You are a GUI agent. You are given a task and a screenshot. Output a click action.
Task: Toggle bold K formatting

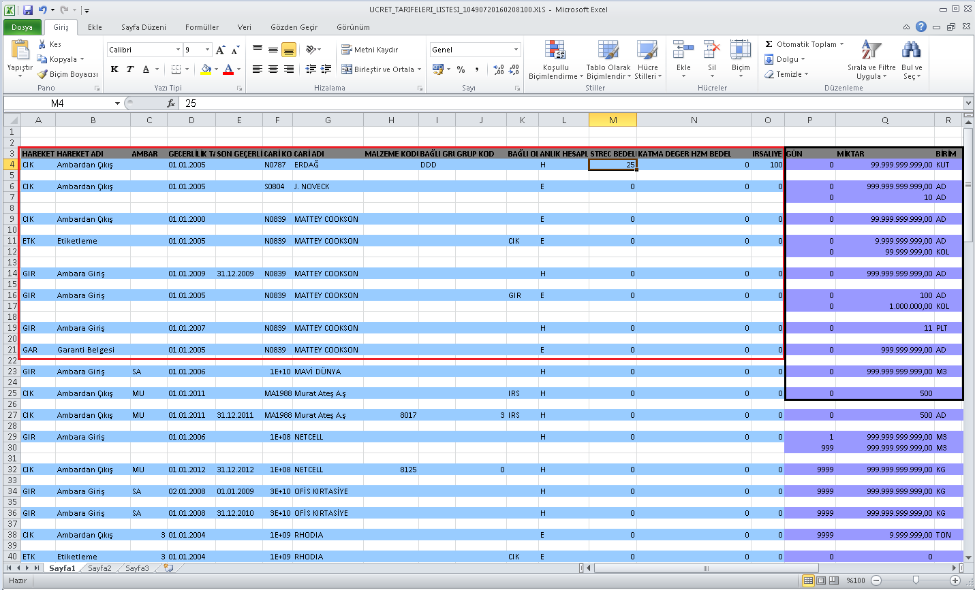click(114, 69)
